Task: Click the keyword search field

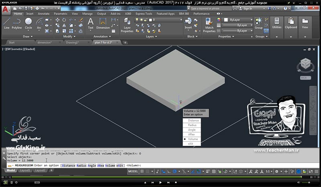Action: [x=211, y=8]
